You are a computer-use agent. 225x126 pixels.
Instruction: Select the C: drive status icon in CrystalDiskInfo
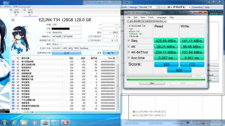point(25,10)
